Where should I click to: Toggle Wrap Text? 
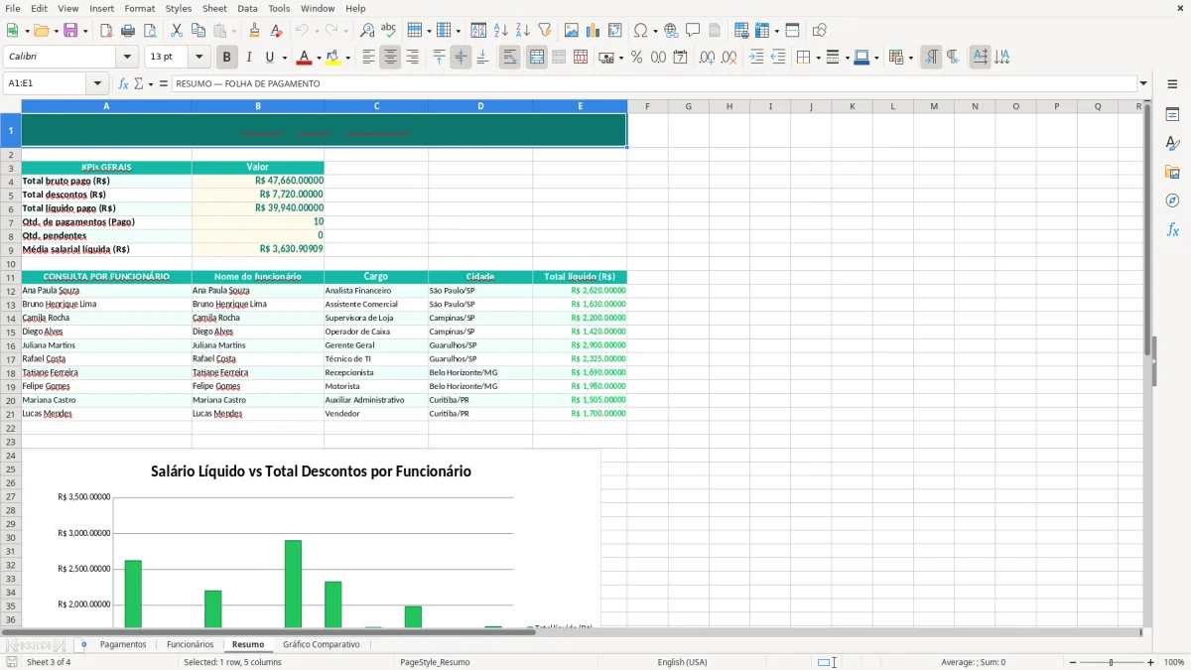click(510, 58)
